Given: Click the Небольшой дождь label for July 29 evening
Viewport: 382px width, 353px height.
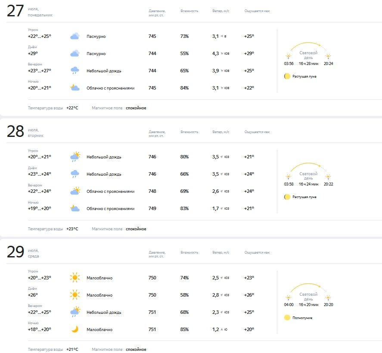Looking at the screenshot, I should click(104, 313).
